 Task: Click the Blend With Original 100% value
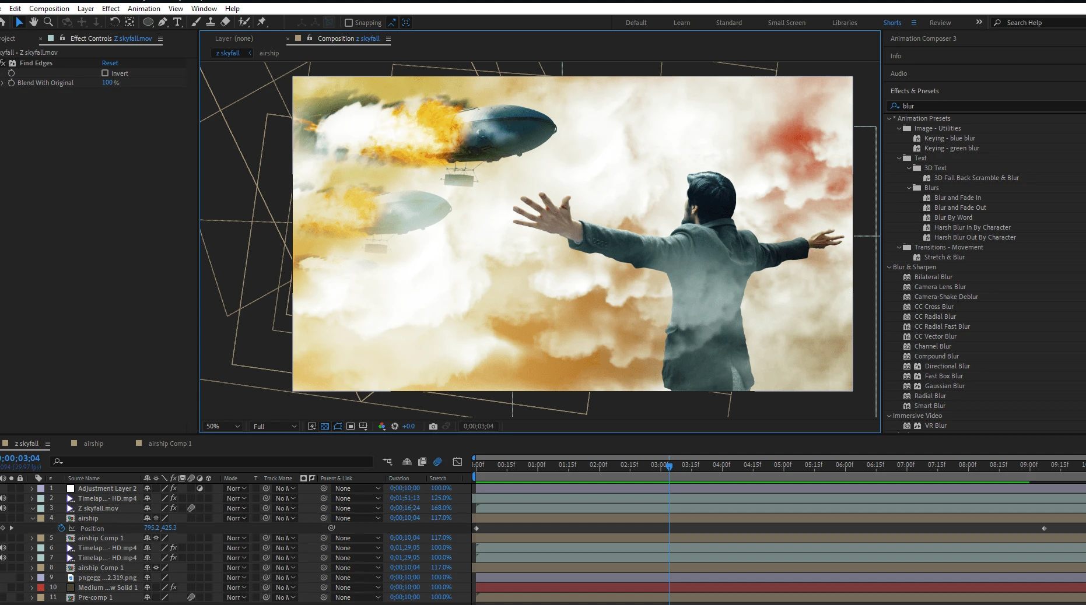[110, 83]
